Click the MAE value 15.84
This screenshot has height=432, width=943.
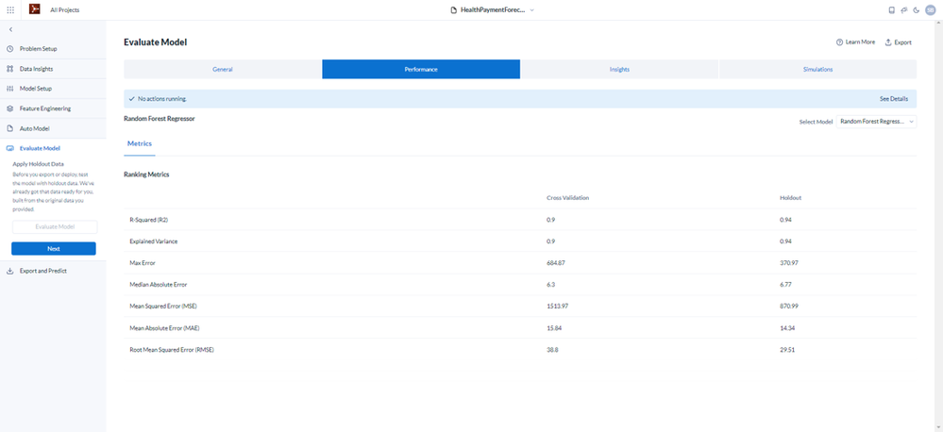553,328
